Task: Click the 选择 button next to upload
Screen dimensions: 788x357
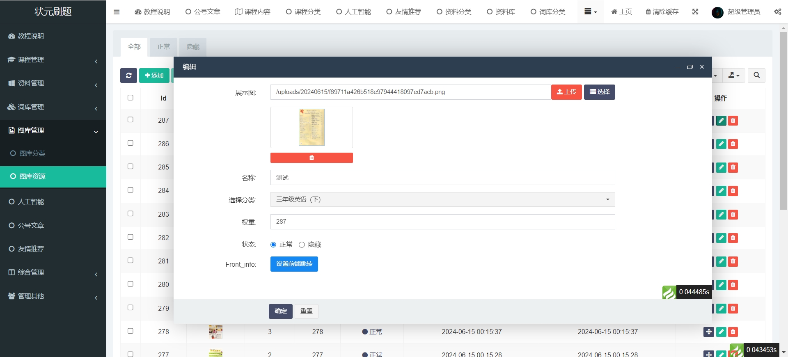Action: click(x=600, y=92)
